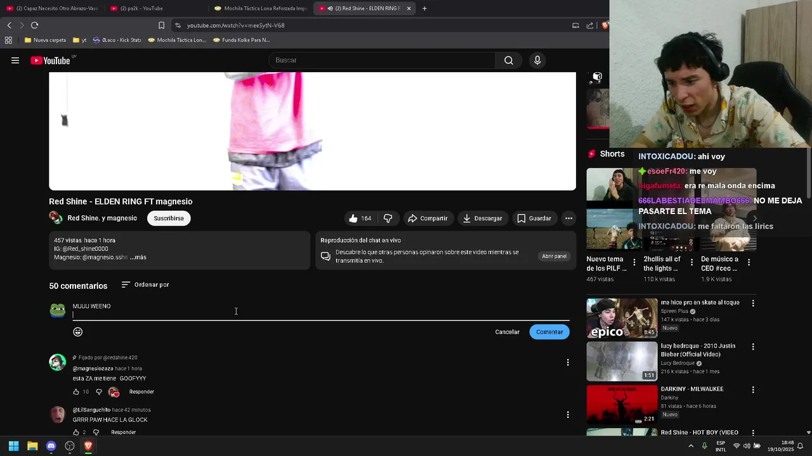Screen dimensions: 812x456
Task: Open Red Shine. y magnesio channel
Action: tap(102, 218)
